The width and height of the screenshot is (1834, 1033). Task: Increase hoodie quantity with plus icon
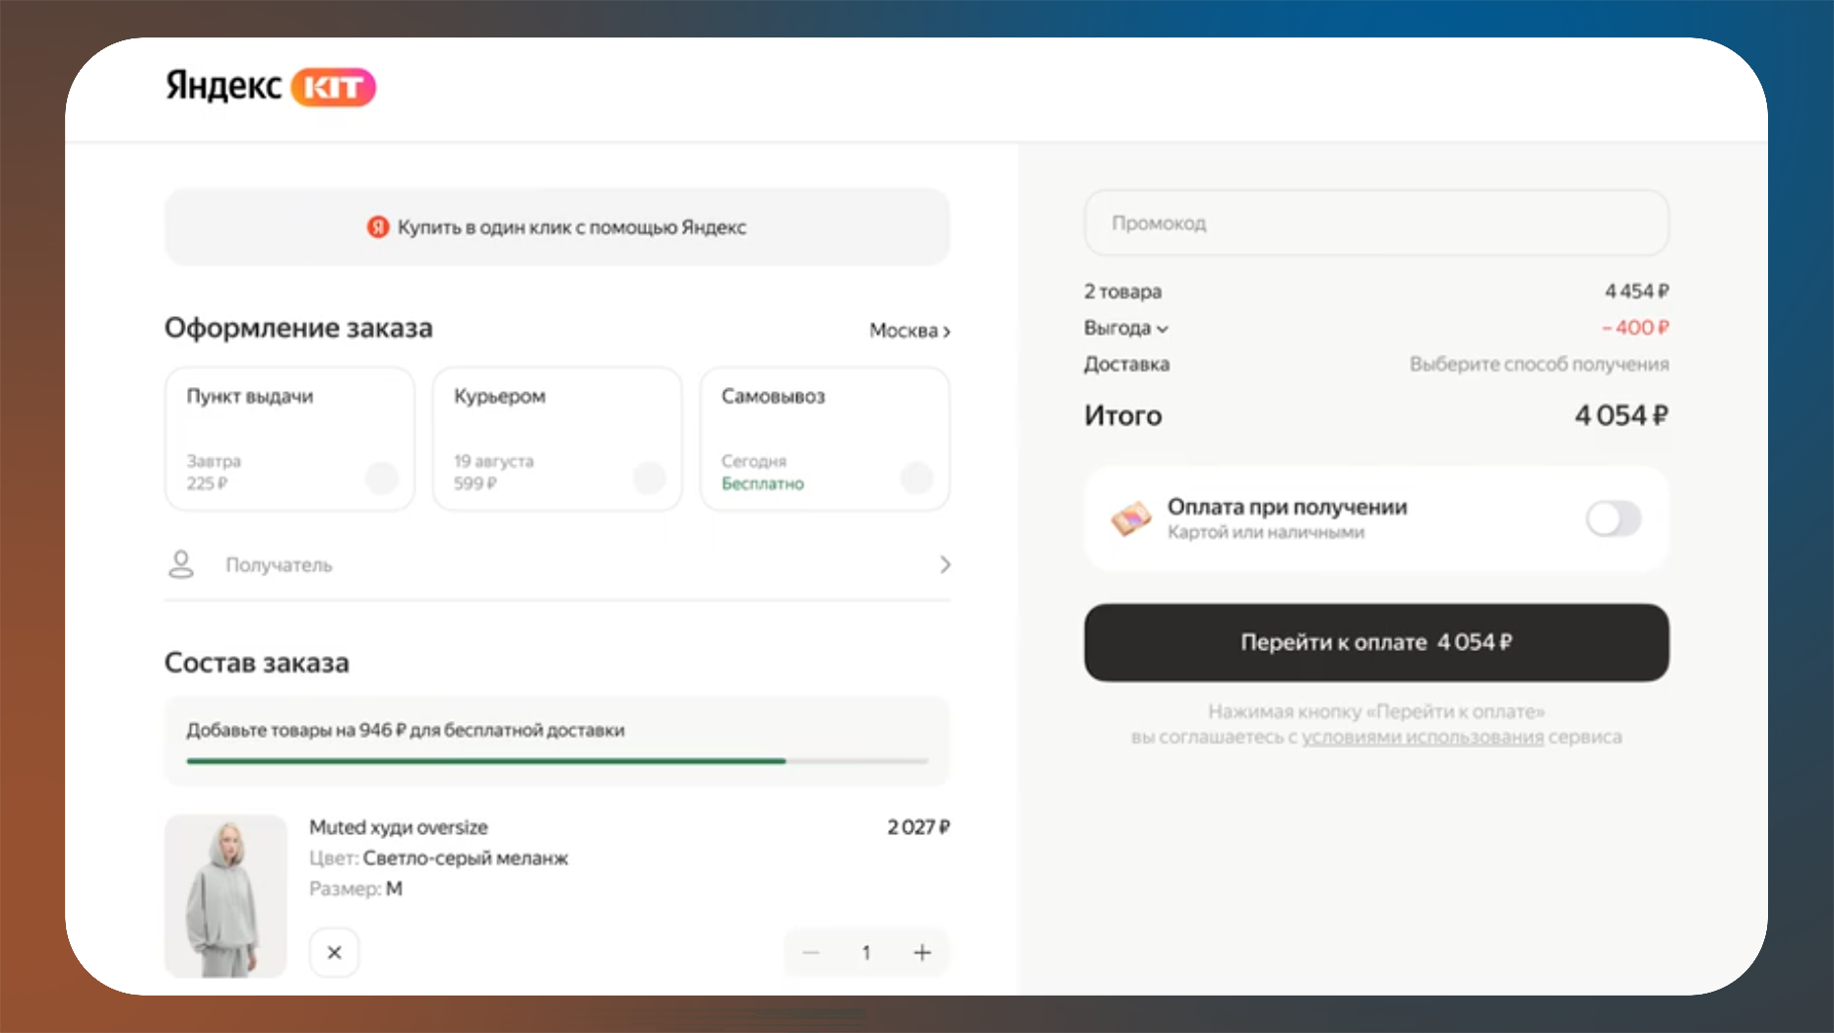[x=922, y=952]
